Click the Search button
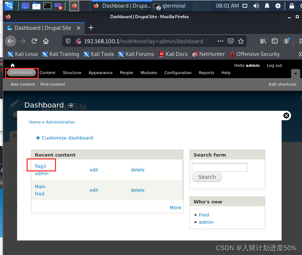This screenshot has height=255, width=302. tap(207, 177)
